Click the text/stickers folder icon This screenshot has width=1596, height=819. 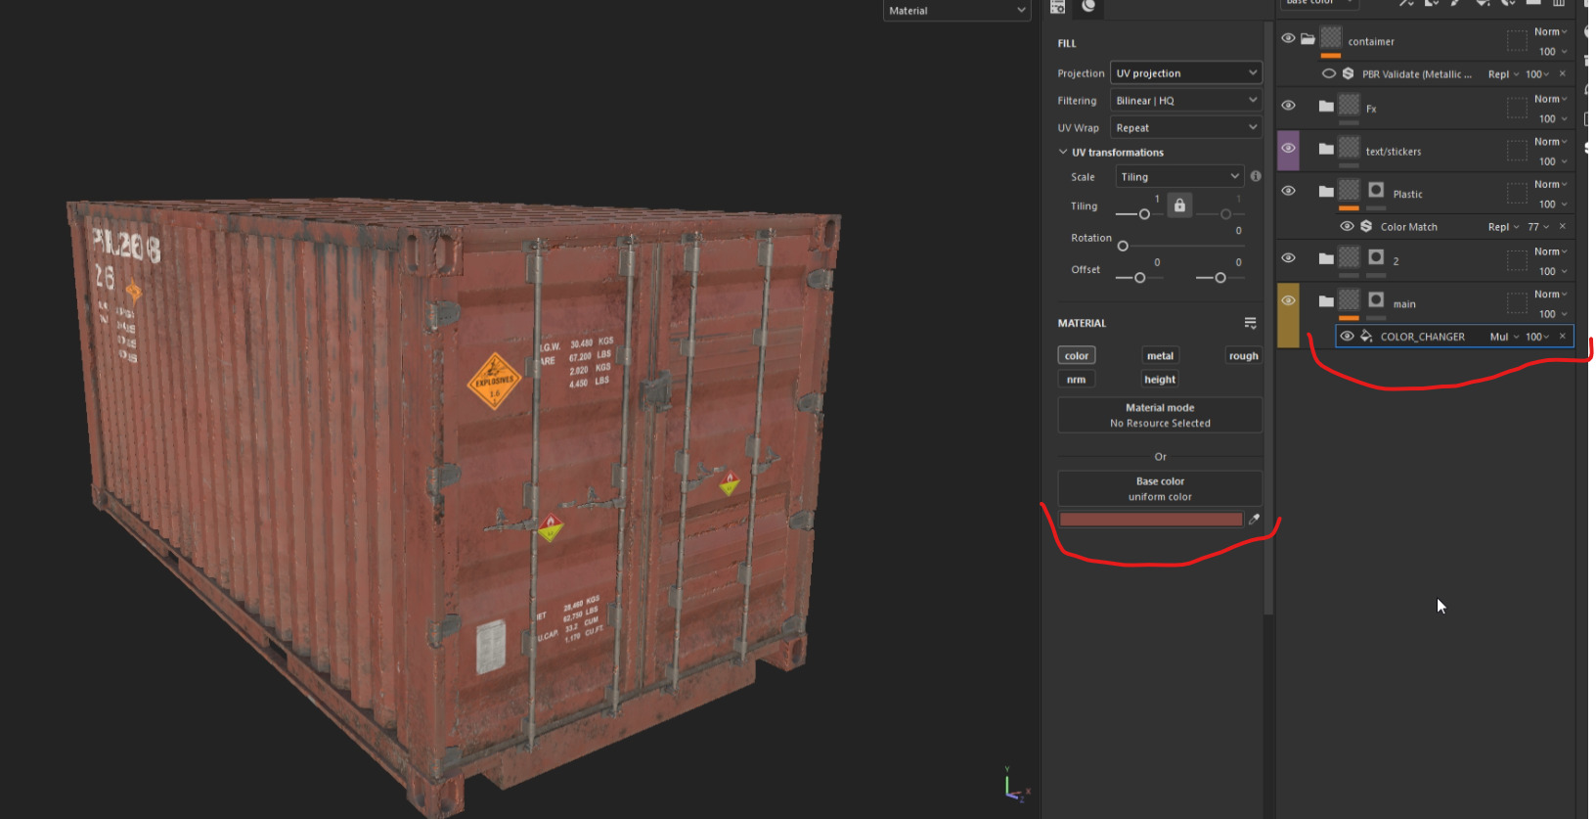(x=1326, y=149)
